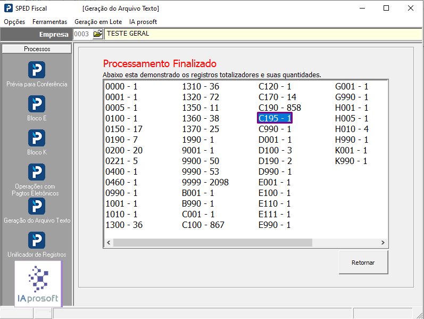Click the IAprosoft logo panel
The height and width of the screenshot is (319, 424).
click(38, 284)
